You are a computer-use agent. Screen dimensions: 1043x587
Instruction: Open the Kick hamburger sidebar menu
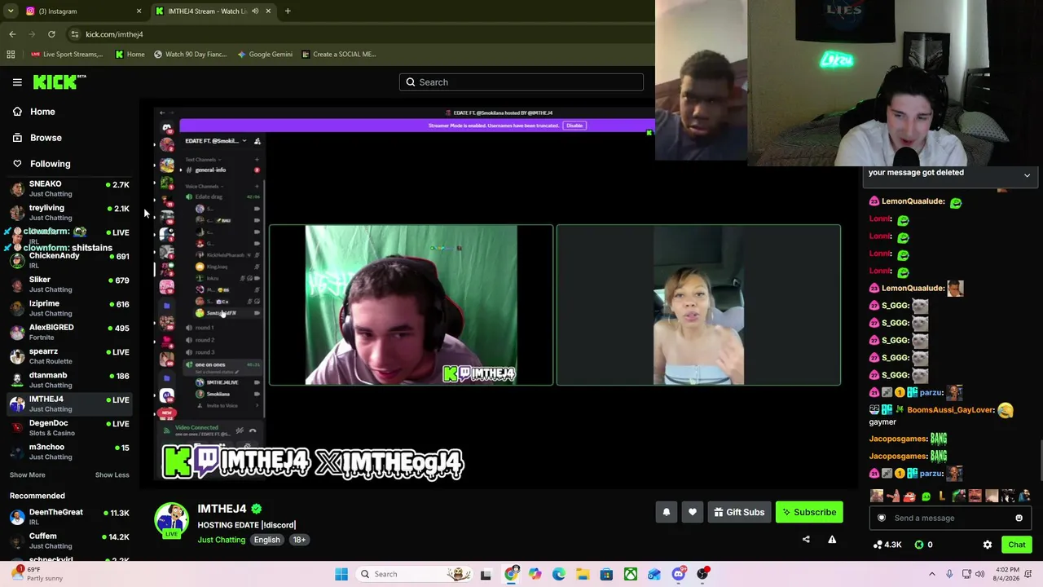click(x=17, y=82)
